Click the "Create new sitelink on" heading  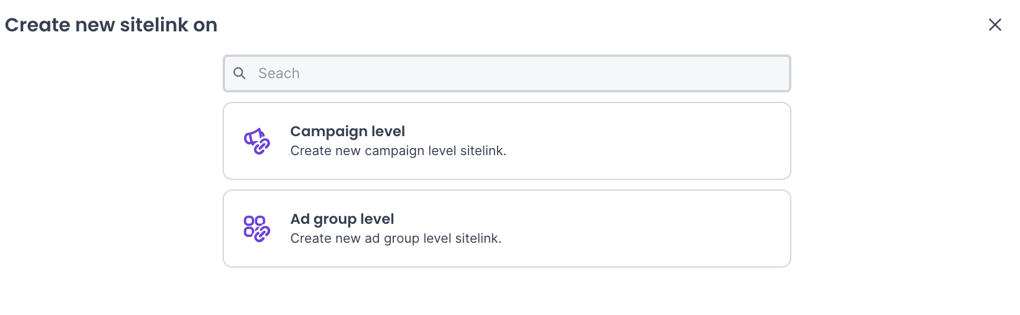tap(111, 25)
